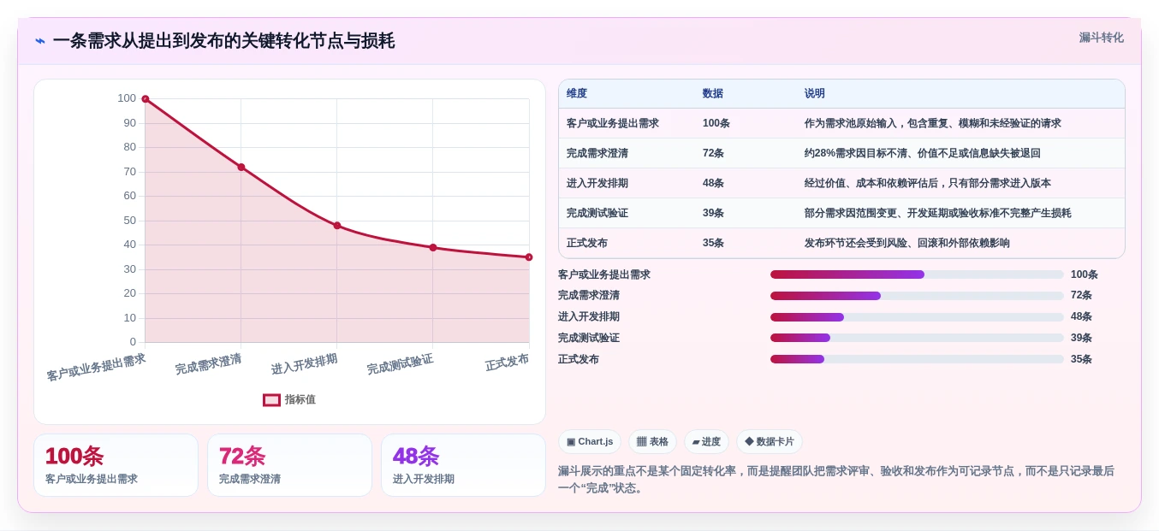1159x531 pixels.
Task: Click the 完成需求澄清 progress bar
Action: (x=917, y=296)
